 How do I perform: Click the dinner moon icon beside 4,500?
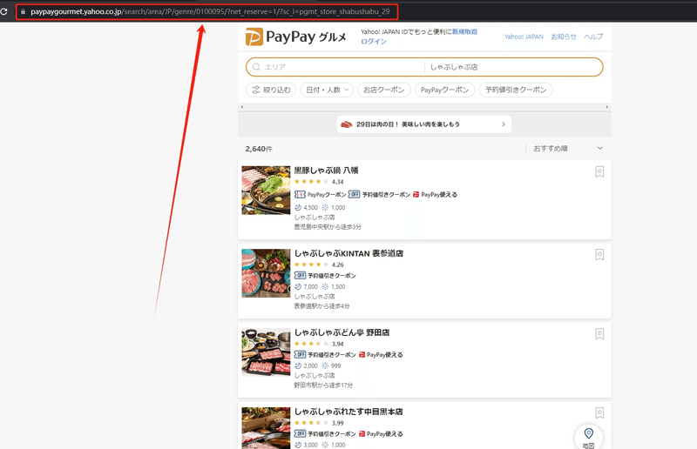tap(298, 207)
